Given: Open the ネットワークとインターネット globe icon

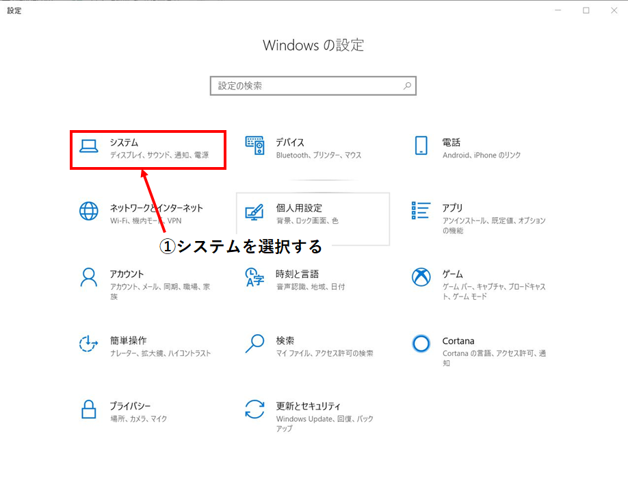Looking at the screenshot, I should [88, 211].
